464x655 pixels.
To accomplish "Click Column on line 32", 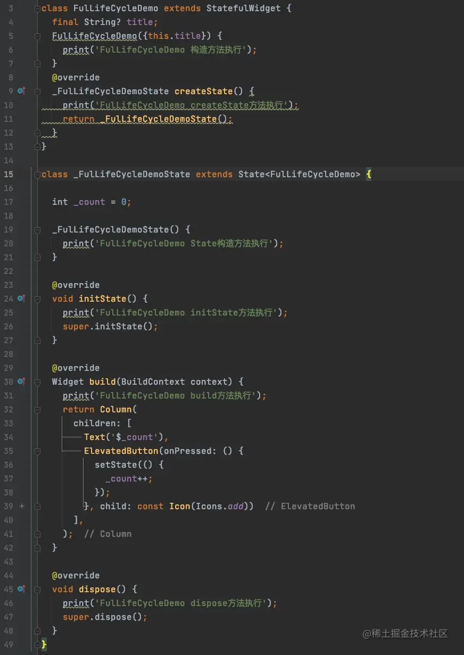I will pyautogui.click(x=115, y=409).
